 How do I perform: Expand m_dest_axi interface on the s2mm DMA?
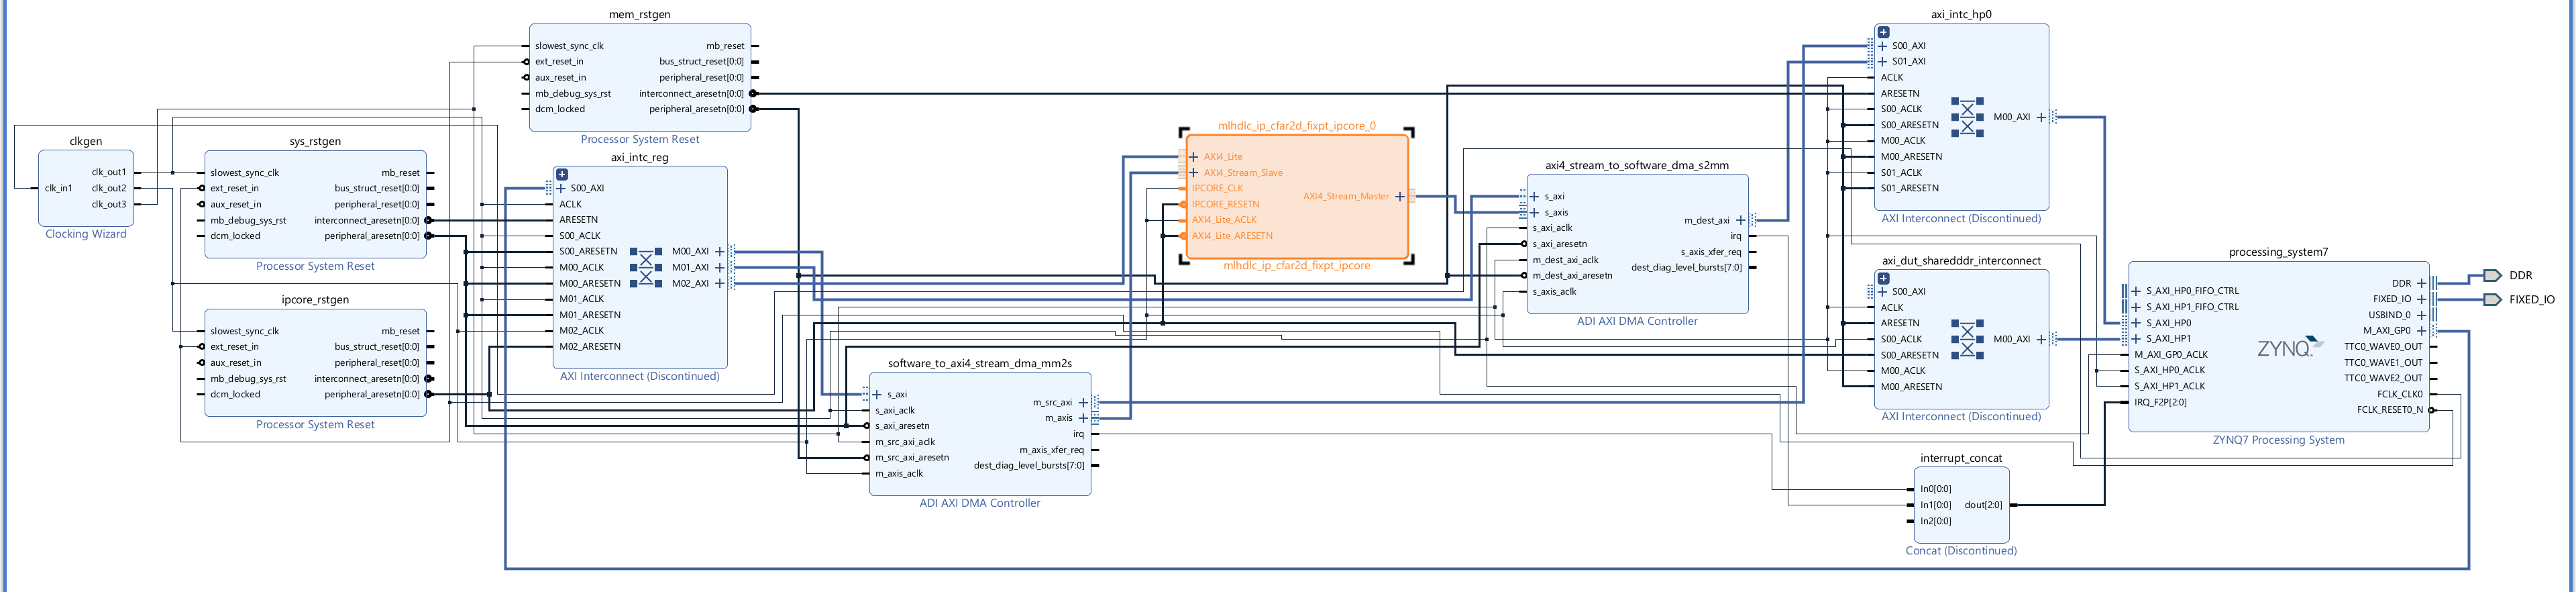1740,221
